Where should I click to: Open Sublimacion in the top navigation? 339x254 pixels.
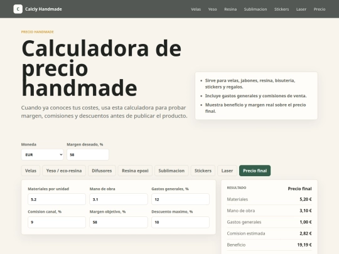click(x=256, y=9)
